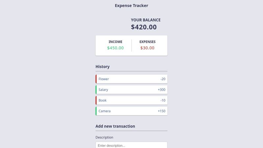Image resolution: width=263 pixels, height=148 pixels.
Task: Click the +300 amount for Salary
Action: [161, 89]
